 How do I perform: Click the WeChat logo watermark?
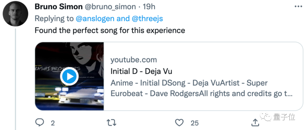coord(266,117)
